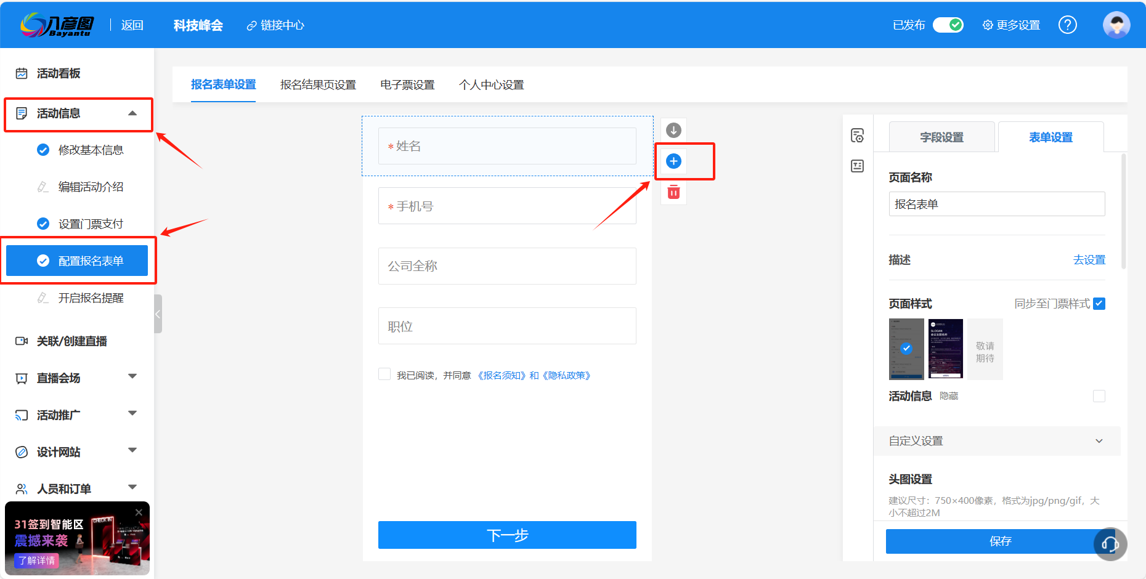The height and width of the screenshot is (579, 1146).
Task: Expand the 直播会场 sidebar menu
Action: [x=132, y=378]
